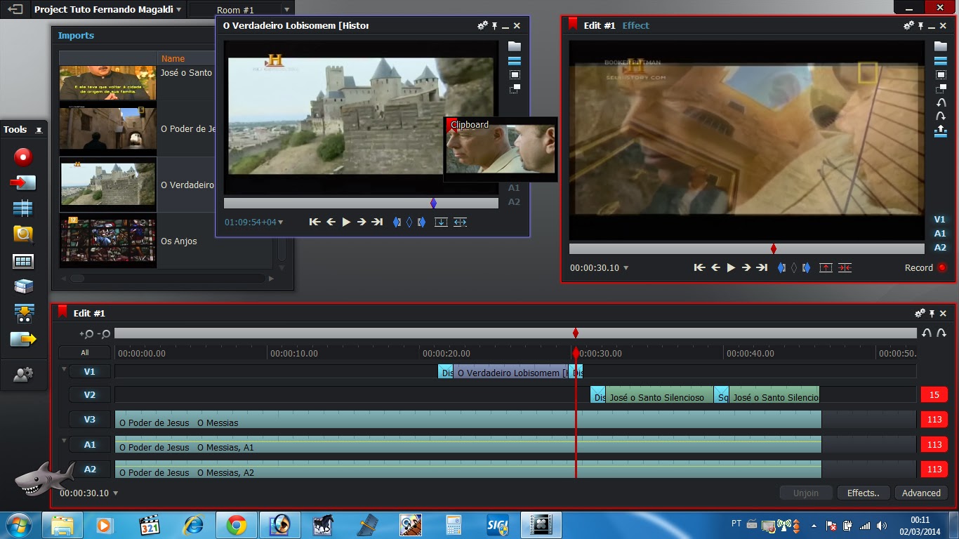Open the bin grid tool in Tools
Viewport: 959px width, 539px height.
coord(23,261)
